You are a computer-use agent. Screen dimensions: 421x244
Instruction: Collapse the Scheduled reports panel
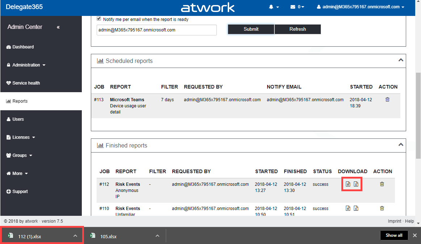(x=400, y=60)
